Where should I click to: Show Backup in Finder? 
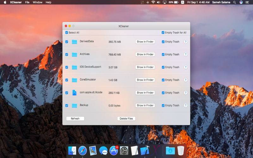coord(145,105)
